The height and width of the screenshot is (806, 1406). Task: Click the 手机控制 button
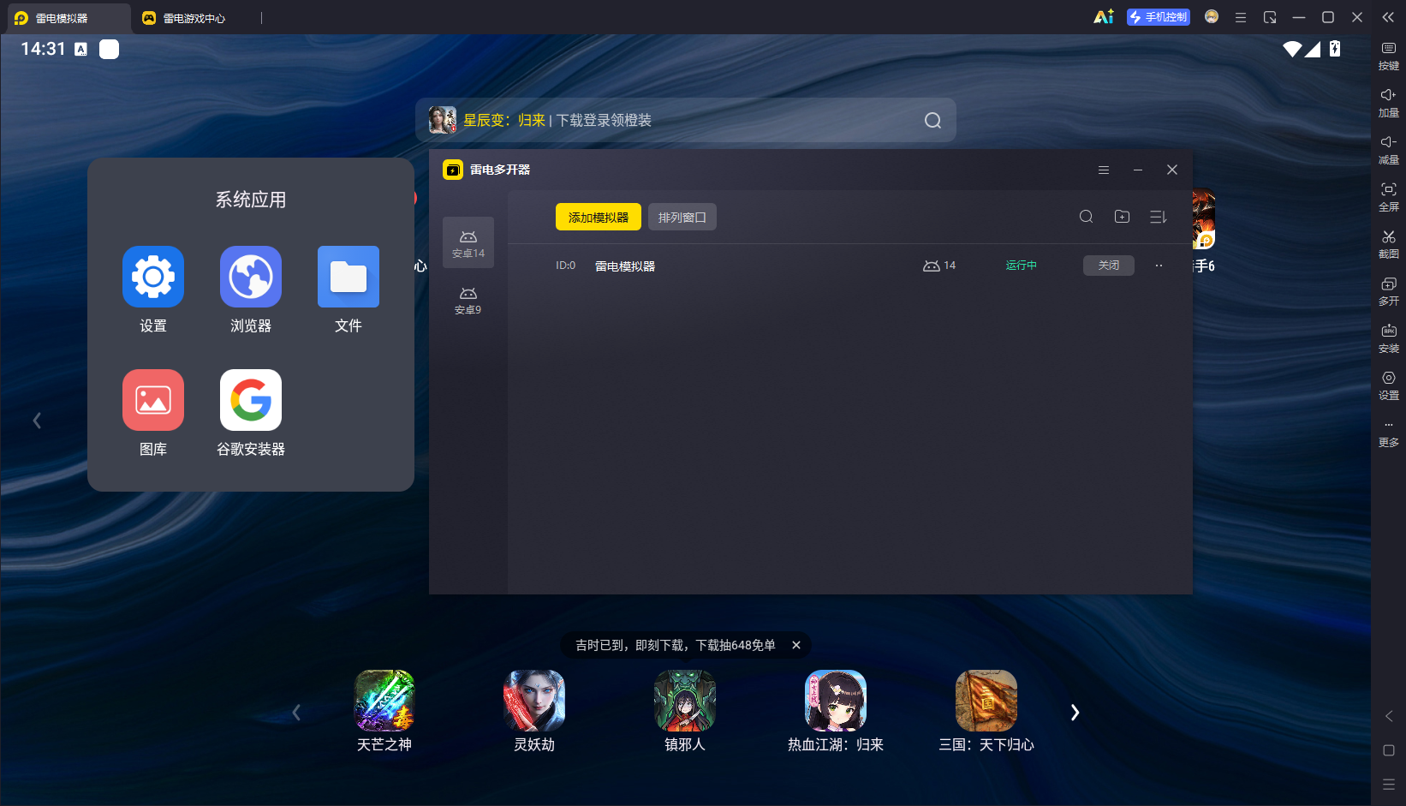[1159, 17]
